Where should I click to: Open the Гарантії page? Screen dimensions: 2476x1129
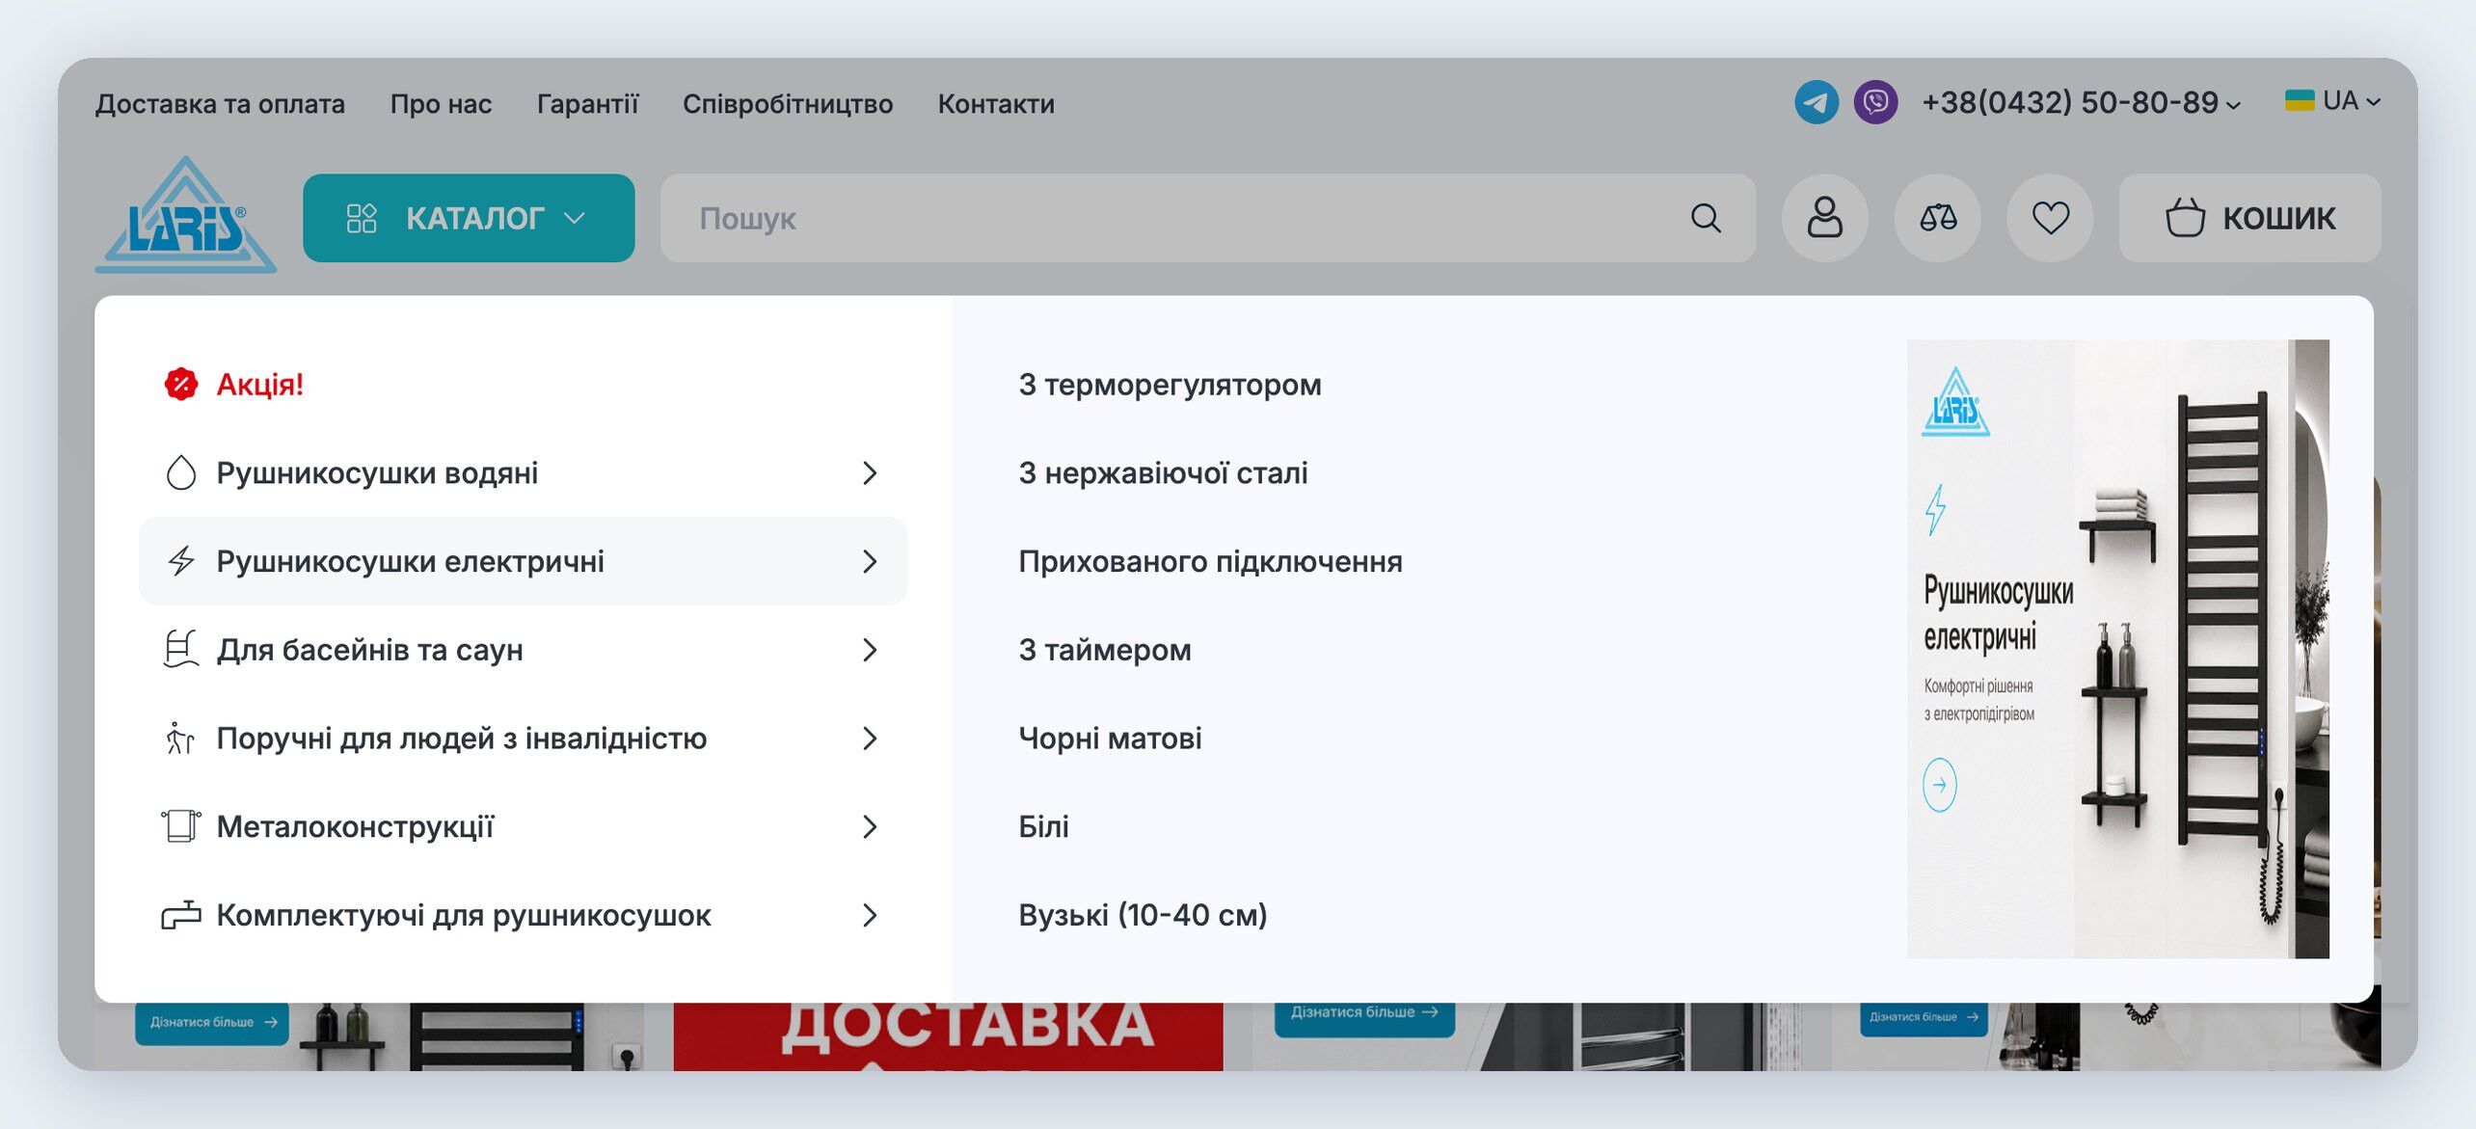coord(587,103)
